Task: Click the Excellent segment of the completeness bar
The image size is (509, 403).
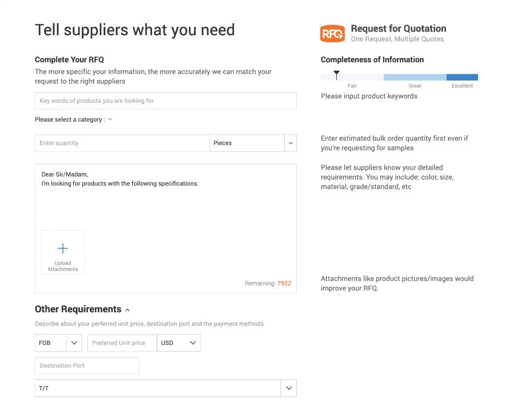Action: pos(462,77)
